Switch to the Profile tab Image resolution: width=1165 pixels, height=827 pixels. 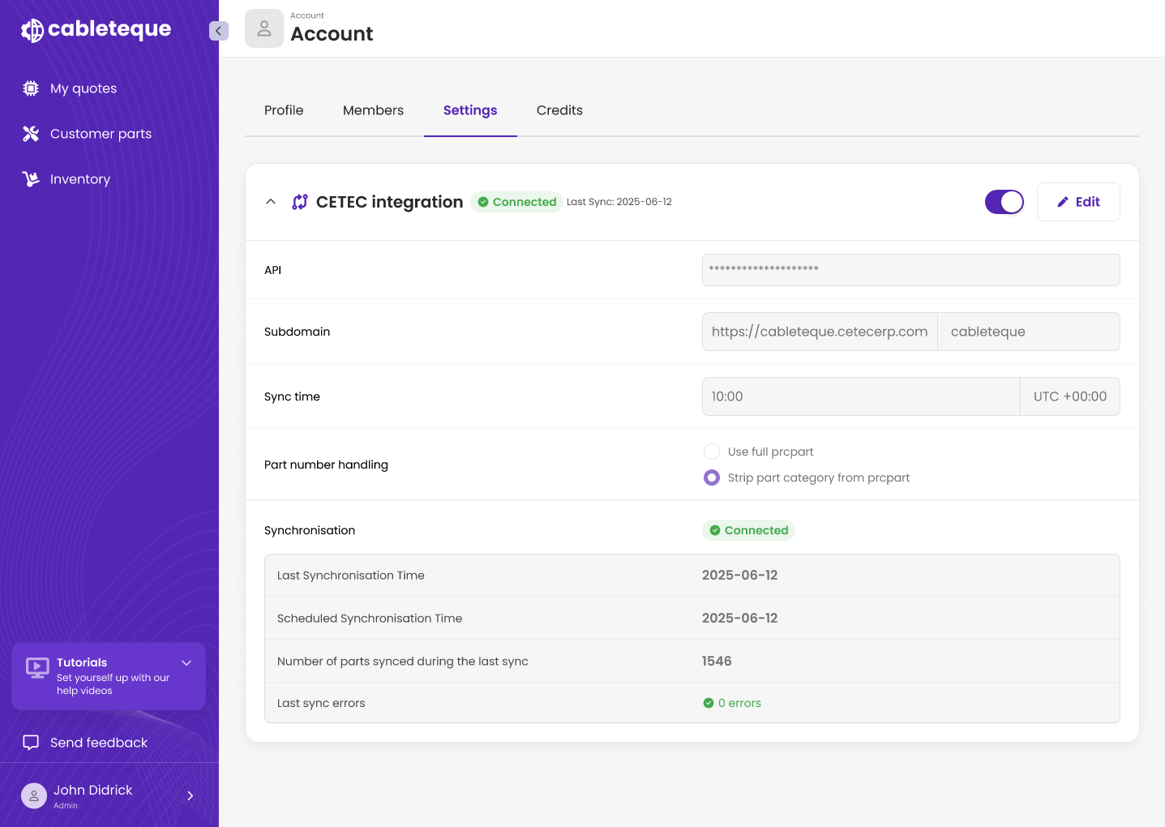[284, 110]
